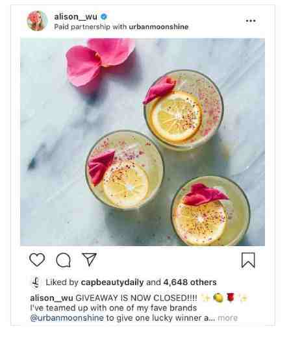Click the GIVEAWAY IS NOW CLOSED text
This screenshot has height=339, width=289.
tap(136, 298)
